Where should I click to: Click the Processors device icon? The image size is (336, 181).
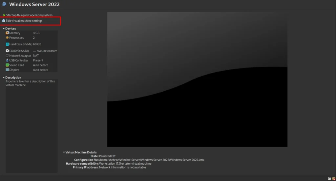pos(7,38)
